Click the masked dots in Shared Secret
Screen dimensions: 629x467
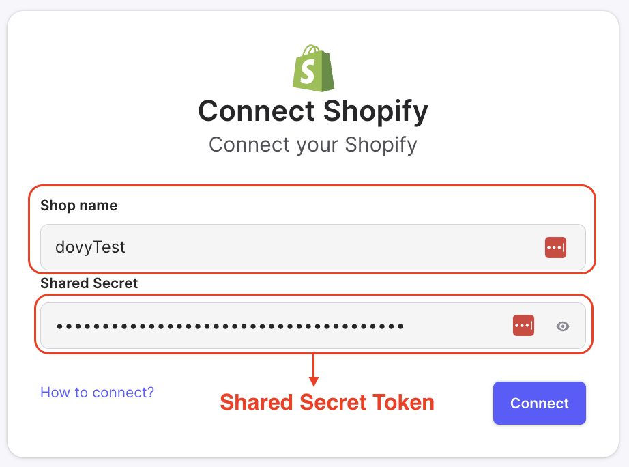point(230,326)
